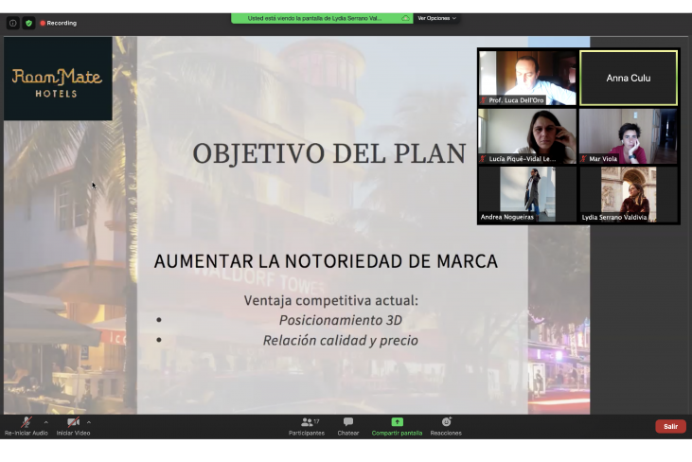Open the Ver Opciones dropdown
This screenshot has width=692, height=462.
point(436,18)
